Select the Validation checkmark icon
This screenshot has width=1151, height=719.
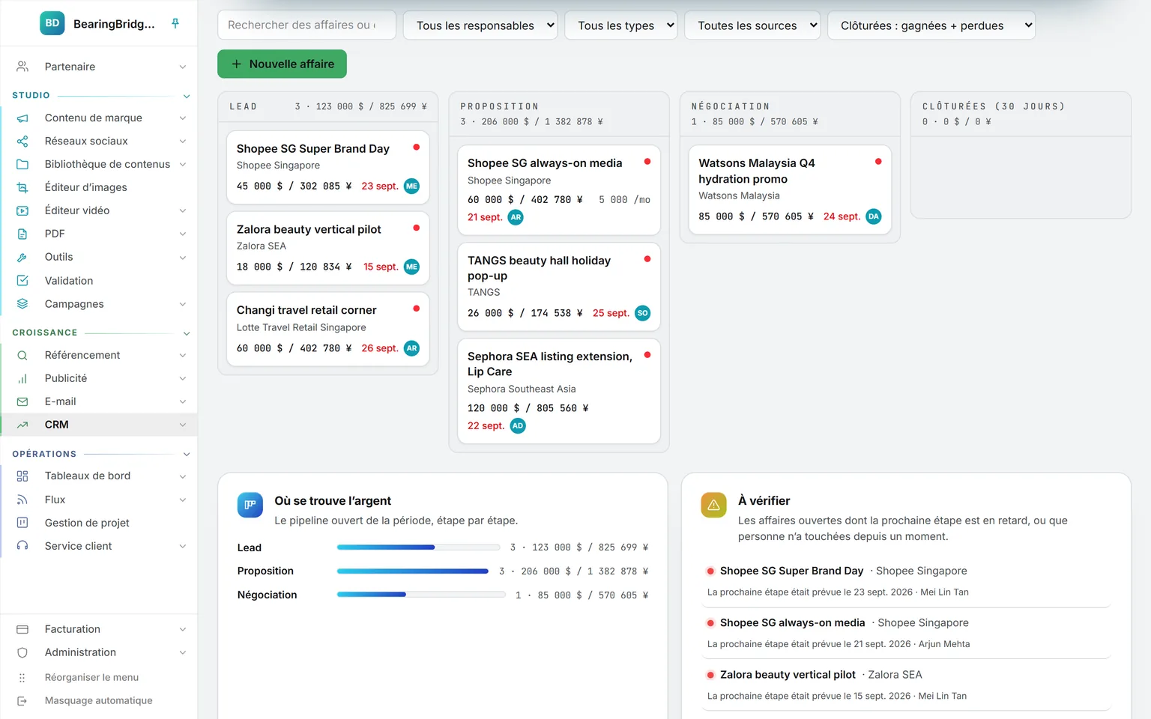(22, 280)
